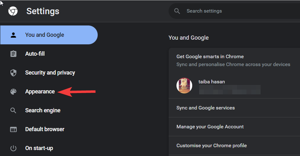Viewport: 300px width, 156px height.
Task: Click the Default browser window icon
Action: pos(13,129)
